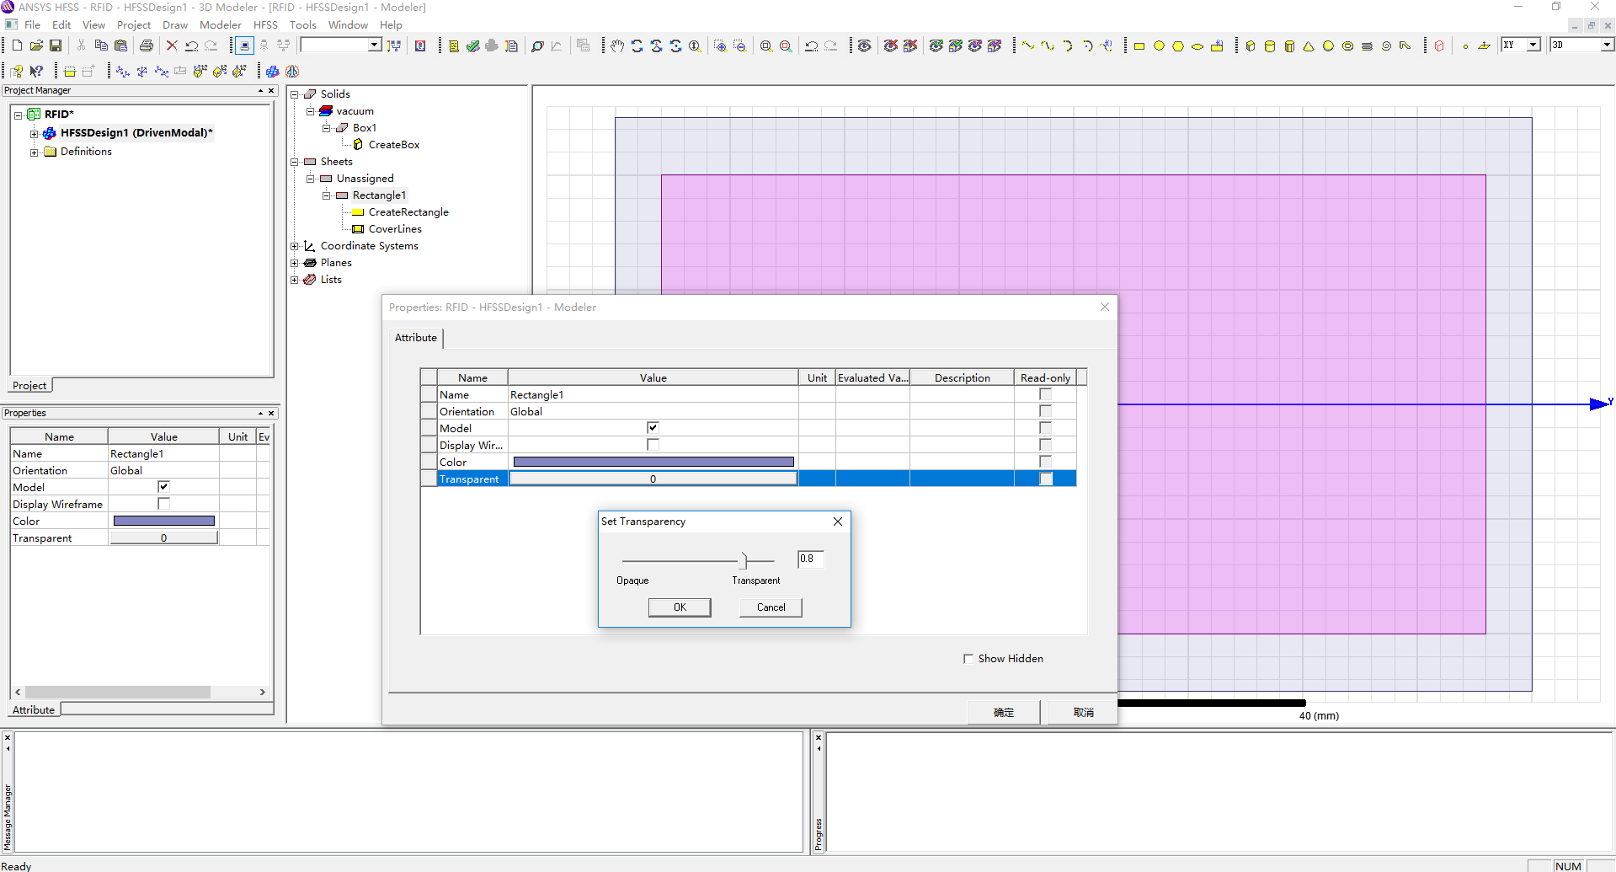Select the Draw line tool
This screenshot has width=1616, height=872.
tap(1028, 45)
